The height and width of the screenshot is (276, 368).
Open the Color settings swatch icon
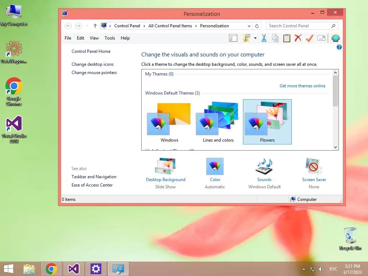215,166
